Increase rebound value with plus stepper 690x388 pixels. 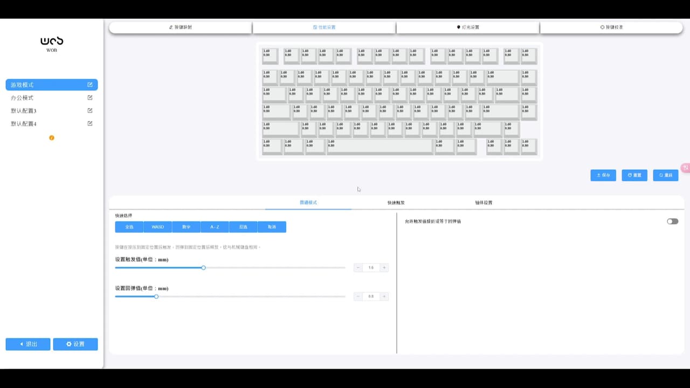click(384, 296)
